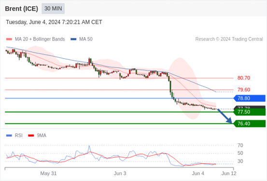Click the blue 78.80 pivot price tag
The image size is (267, 181).
[x=250, y=98]
